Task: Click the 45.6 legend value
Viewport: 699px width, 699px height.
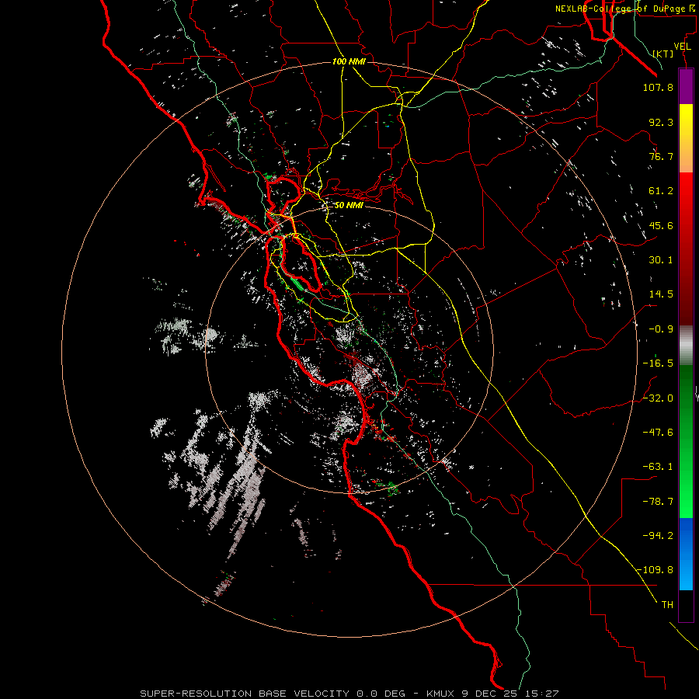Action: click(661, 225)
